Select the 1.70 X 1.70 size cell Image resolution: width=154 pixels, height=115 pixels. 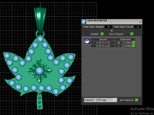(103, 42)
